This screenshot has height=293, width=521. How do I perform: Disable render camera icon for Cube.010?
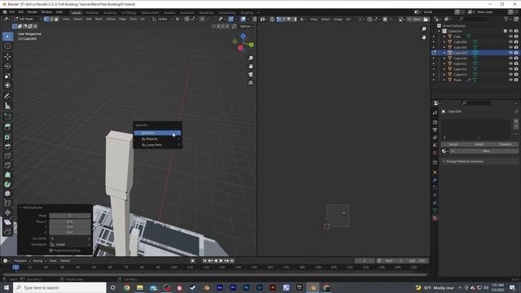click(516, 58)
